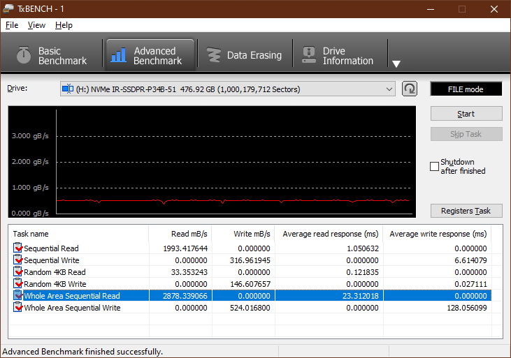
Task: Click the Basic Benchmark stopwatch icon
Action: coord(24,54)
